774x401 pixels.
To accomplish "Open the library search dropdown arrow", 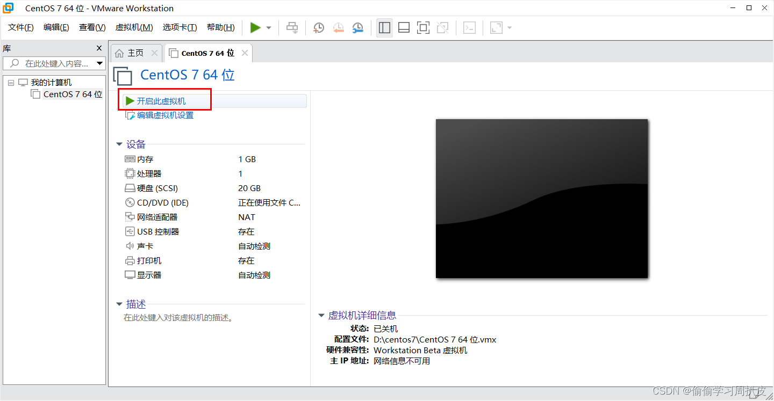I will point(99,63).
